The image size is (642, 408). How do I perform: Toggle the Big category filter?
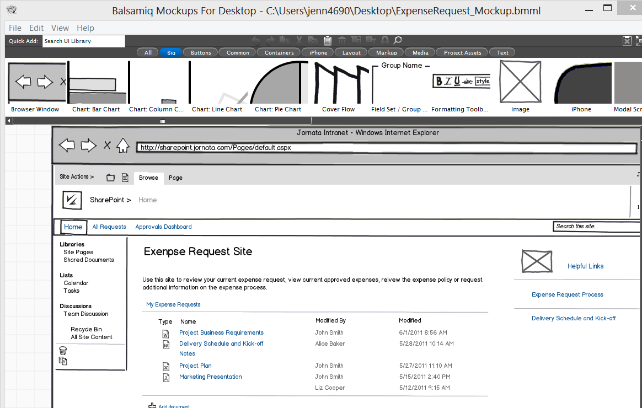click(x=171, y=52)
